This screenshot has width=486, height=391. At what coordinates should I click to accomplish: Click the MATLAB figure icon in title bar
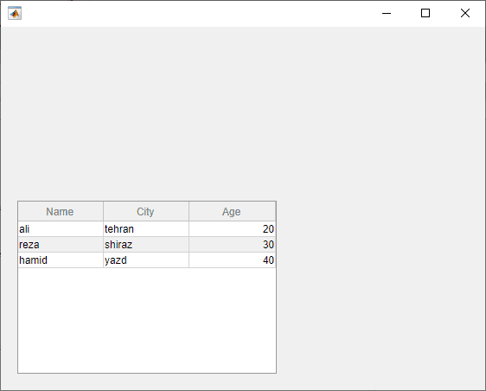point(15,13)
